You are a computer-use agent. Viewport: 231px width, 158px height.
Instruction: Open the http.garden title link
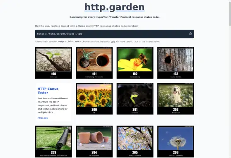115,7
